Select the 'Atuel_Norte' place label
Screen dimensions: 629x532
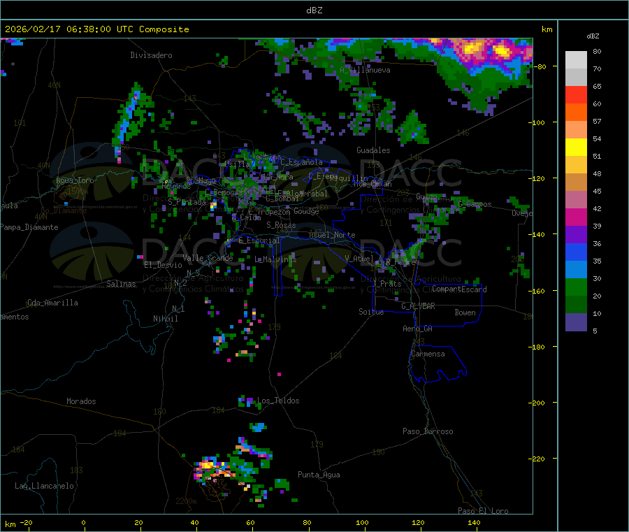tap(332, 235)
